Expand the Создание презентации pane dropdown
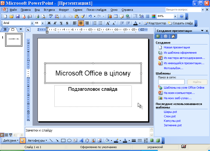Screen dimensions: 210x151 pyautogui.click(x=202, y=31)
